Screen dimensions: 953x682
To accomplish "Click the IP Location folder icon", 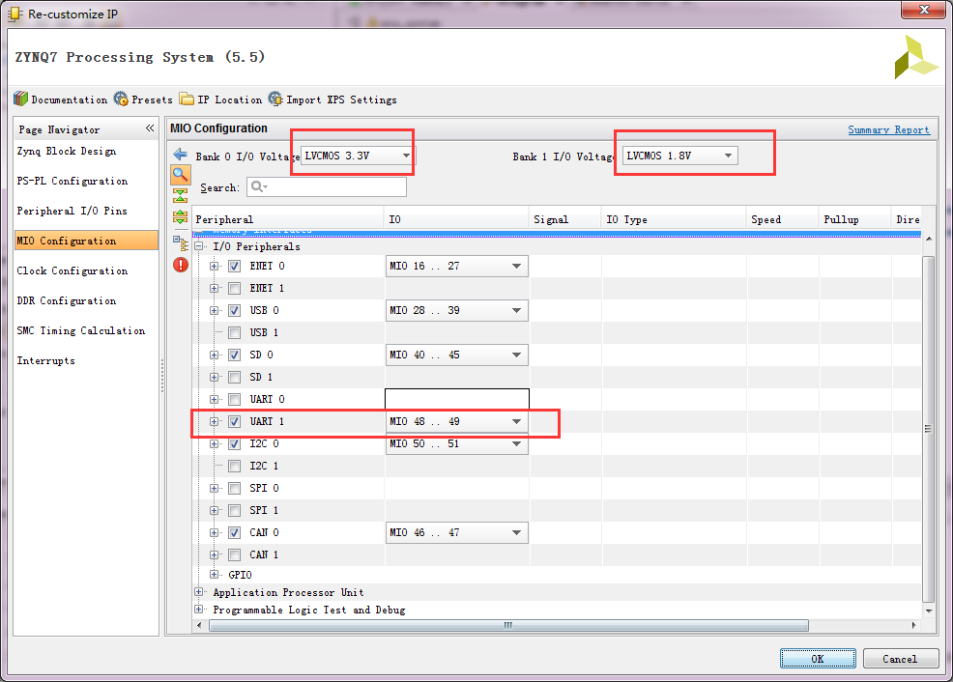I will [x=187, y=99].
